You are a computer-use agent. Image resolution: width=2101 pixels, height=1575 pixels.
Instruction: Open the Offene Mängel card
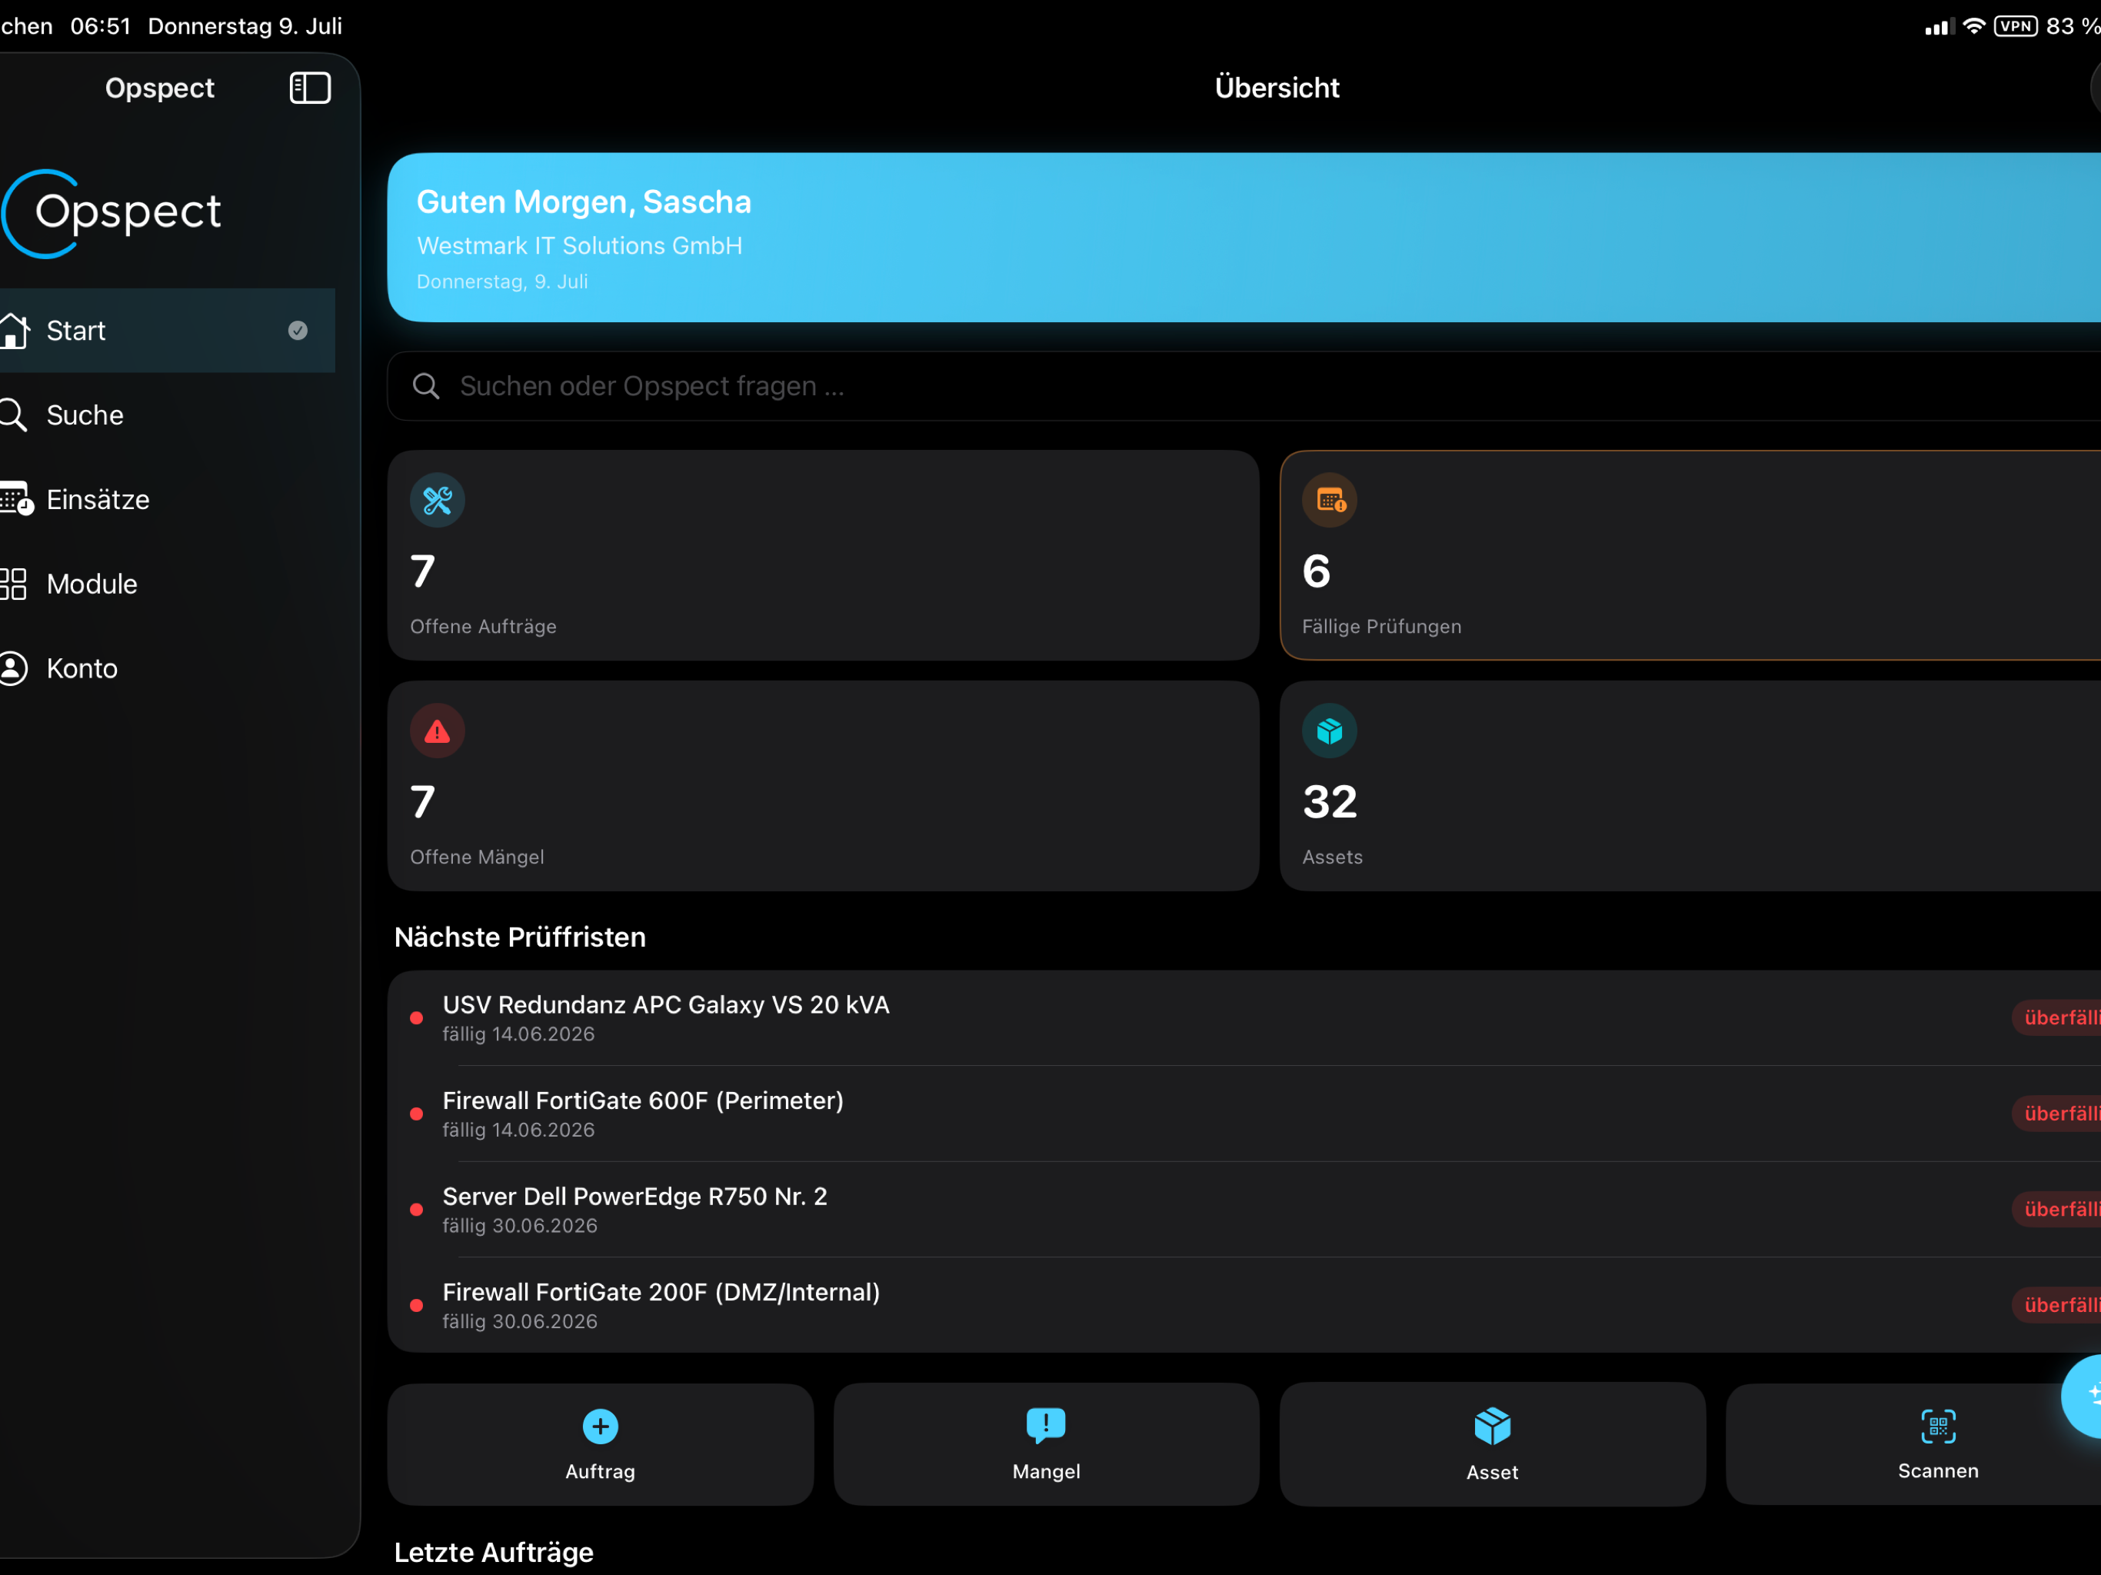824,787
